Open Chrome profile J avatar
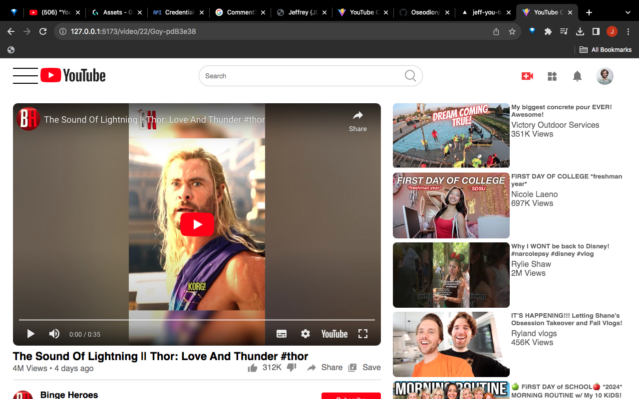Viewport: 639px width, 399px height. click(612, 31)
